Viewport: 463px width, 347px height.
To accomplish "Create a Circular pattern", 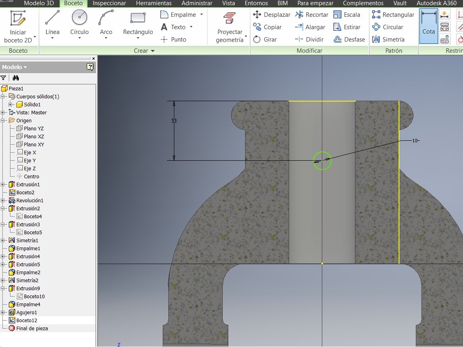I will (x=387, y=27).
